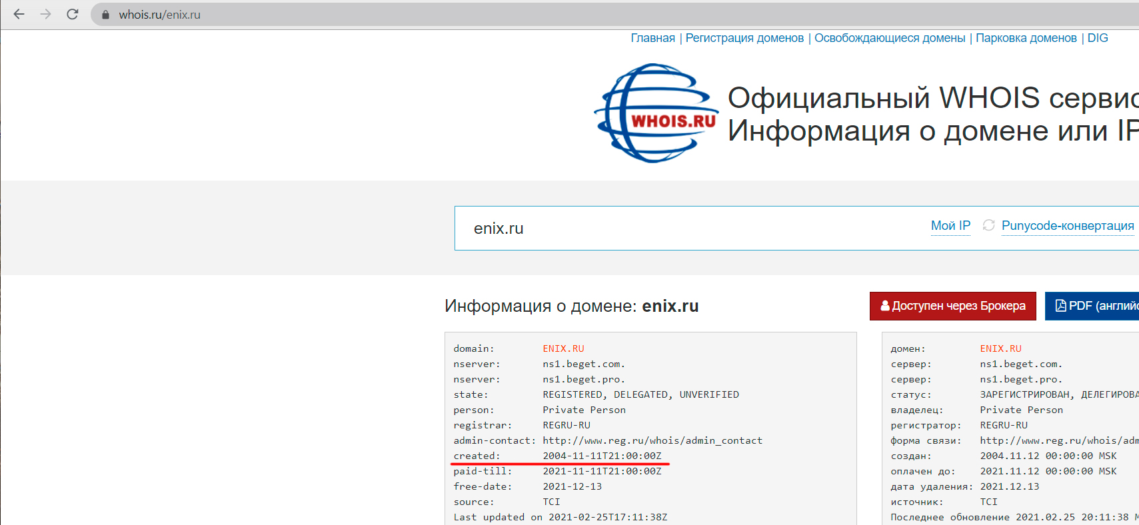
Task: Focus the whois.ru/enix.ru address bar
Action: tap(613, 14)
